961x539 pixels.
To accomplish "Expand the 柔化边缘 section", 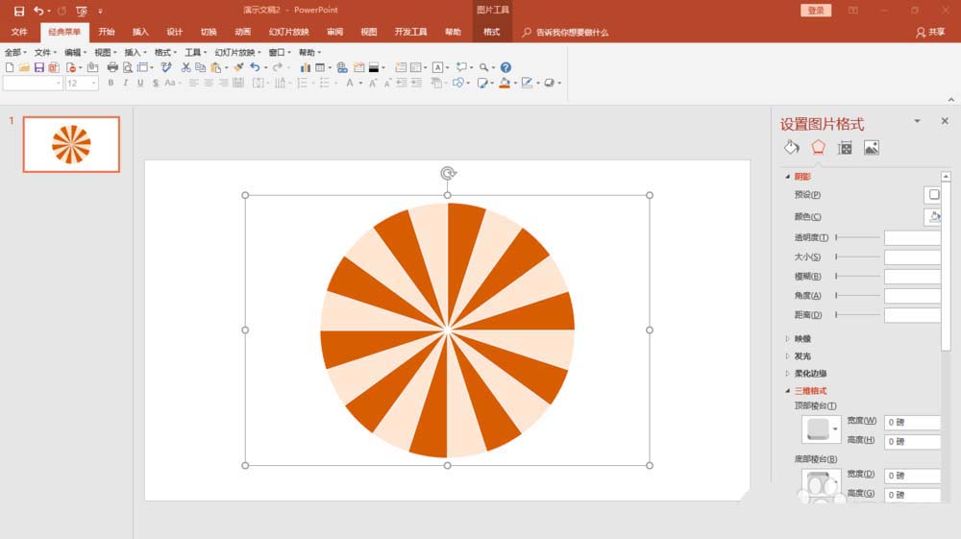I will click(810, 373).
